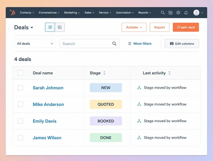Select the Emily Davis deal checkbox
Screen dimensions: 213x161
click(20, 121)
